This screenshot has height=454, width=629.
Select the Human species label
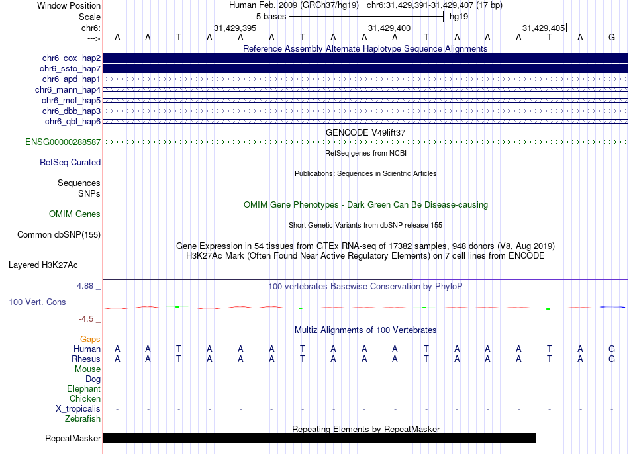(87, 349)
